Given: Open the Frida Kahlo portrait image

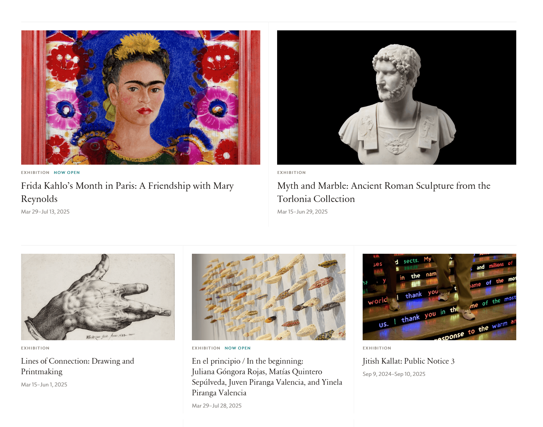Looking at the screenshot, I should coord(141,97).
